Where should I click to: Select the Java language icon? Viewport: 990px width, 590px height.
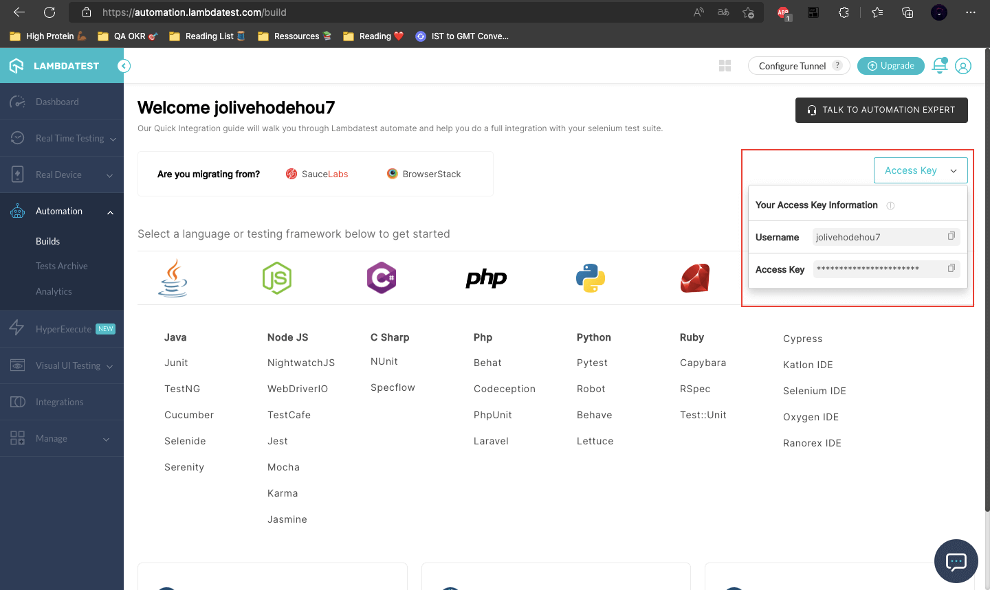(172, 277)
